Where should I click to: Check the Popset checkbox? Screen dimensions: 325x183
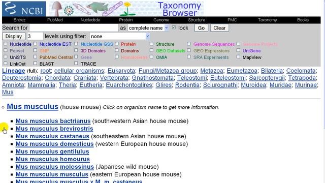[x=6, y=50]
